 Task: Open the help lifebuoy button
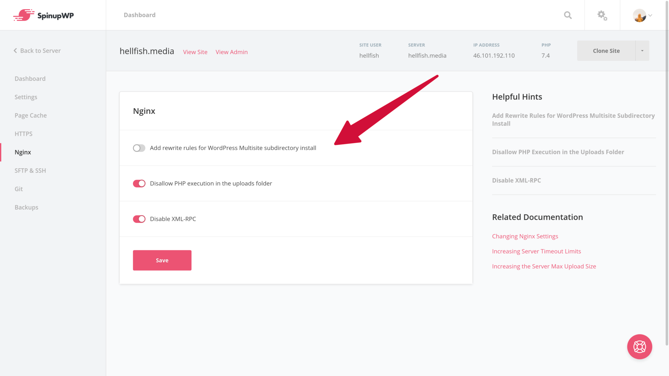639,347
